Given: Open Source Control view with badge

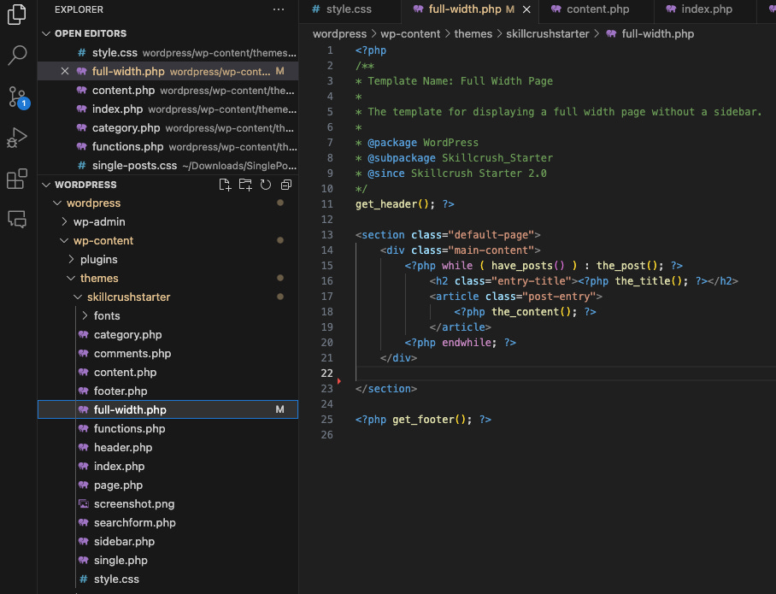Looking at the screenshot, I should pyautogui.click(x=17, y=96).
